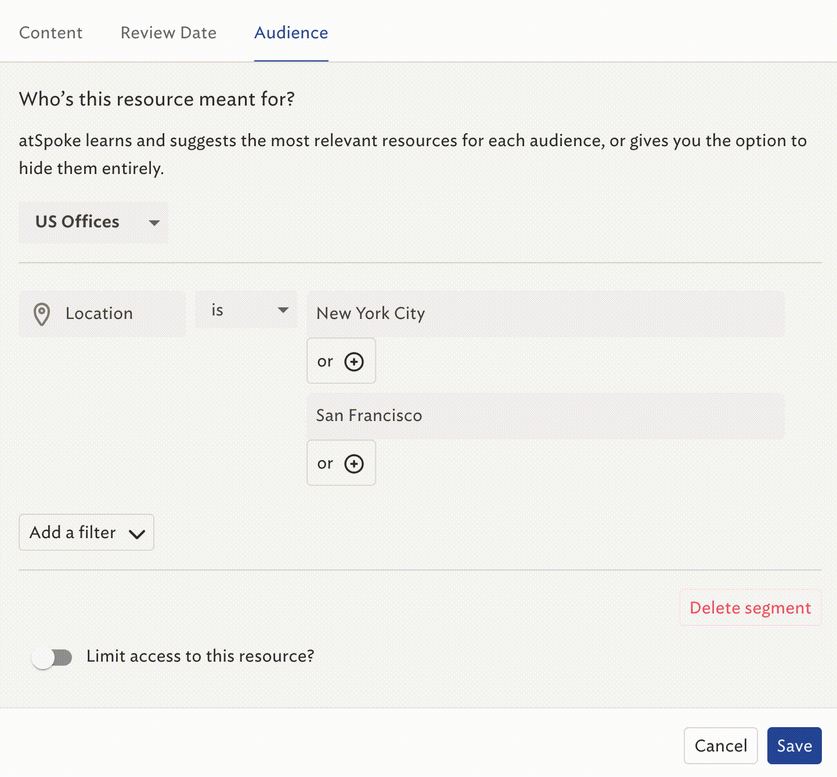Image resolution: width=837 pixels, height=777 pixels.
Task: Add 'or' value after San Francisco
Action: 341,463
